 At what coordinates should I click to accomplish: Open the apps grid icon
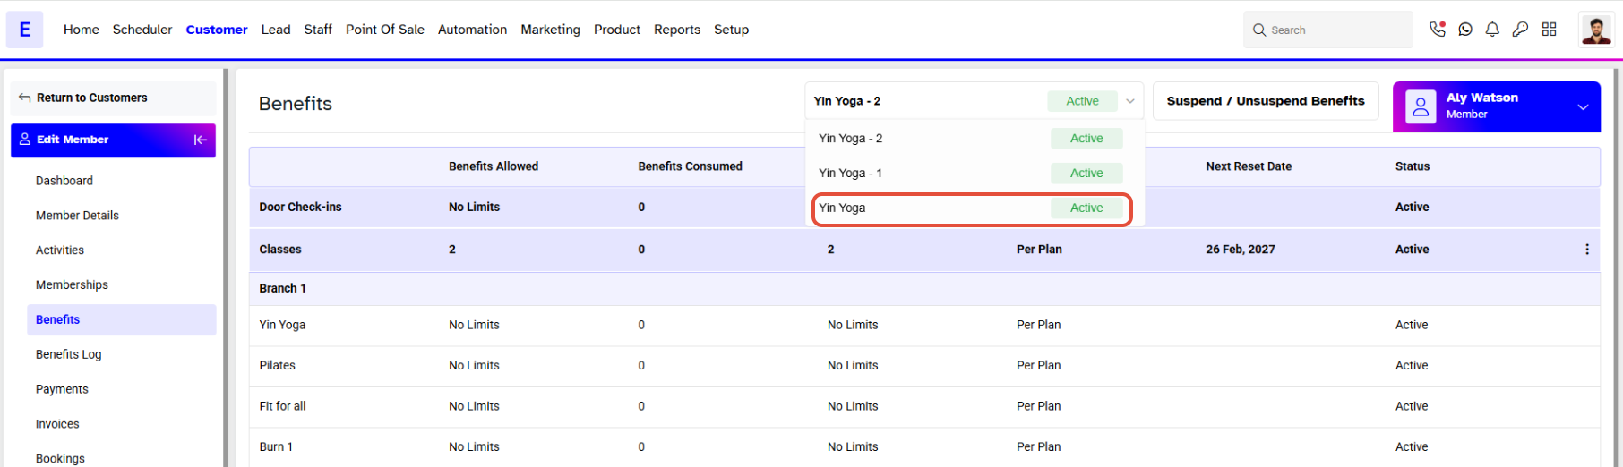[x=1549, y=30]
